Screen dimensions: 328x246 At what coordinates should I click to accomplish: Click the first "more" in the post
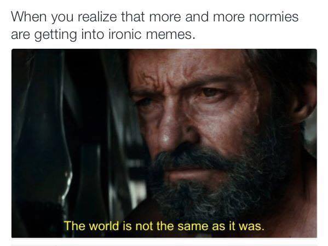point(165,16)
